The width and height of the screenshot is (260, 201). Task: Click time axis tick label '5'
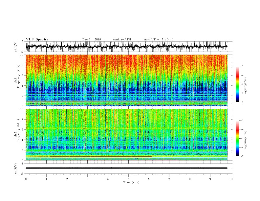(x=128, y=179)
